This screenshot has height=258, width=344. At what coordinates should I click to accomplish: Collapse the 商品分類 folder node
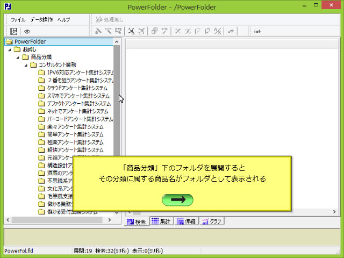point(18,58)
